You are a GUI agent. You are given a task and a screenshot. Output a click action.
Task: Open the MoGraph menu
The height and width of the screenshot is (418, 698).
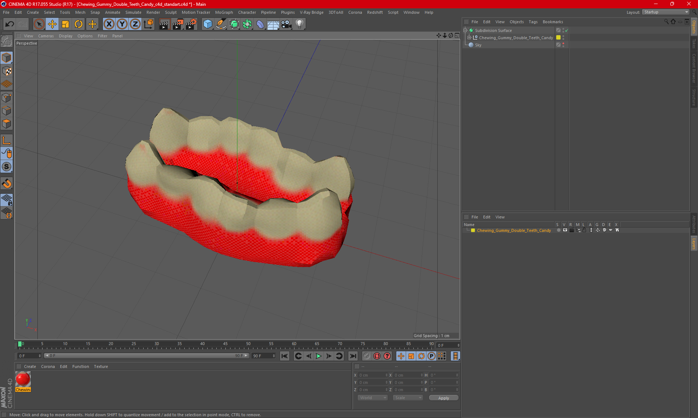[x=224, y=12]
